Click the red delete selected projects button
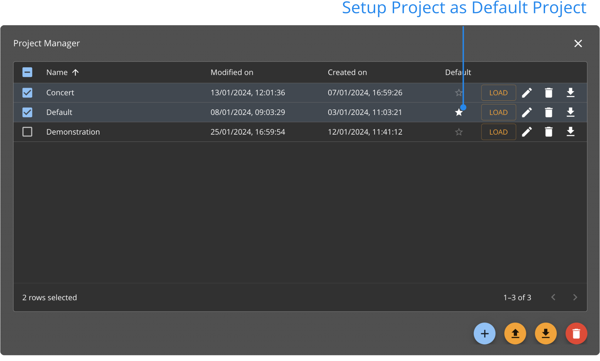600x361 pixels. 576,333
